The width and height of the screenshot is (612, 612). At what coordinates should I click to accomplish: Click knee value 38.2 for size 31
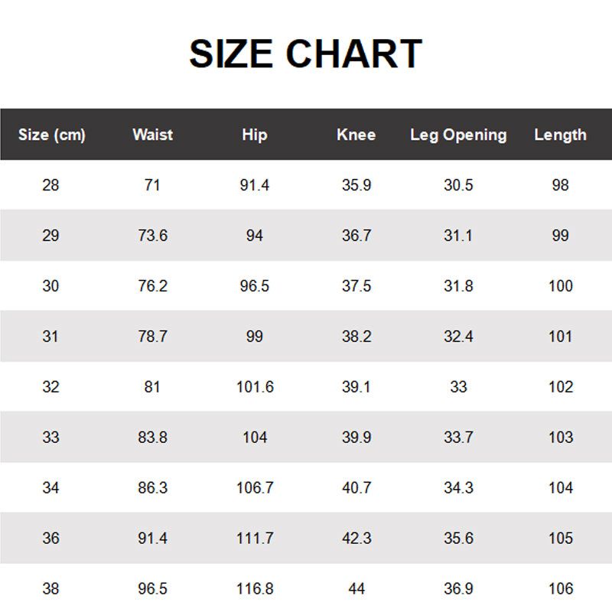(356, 337)
